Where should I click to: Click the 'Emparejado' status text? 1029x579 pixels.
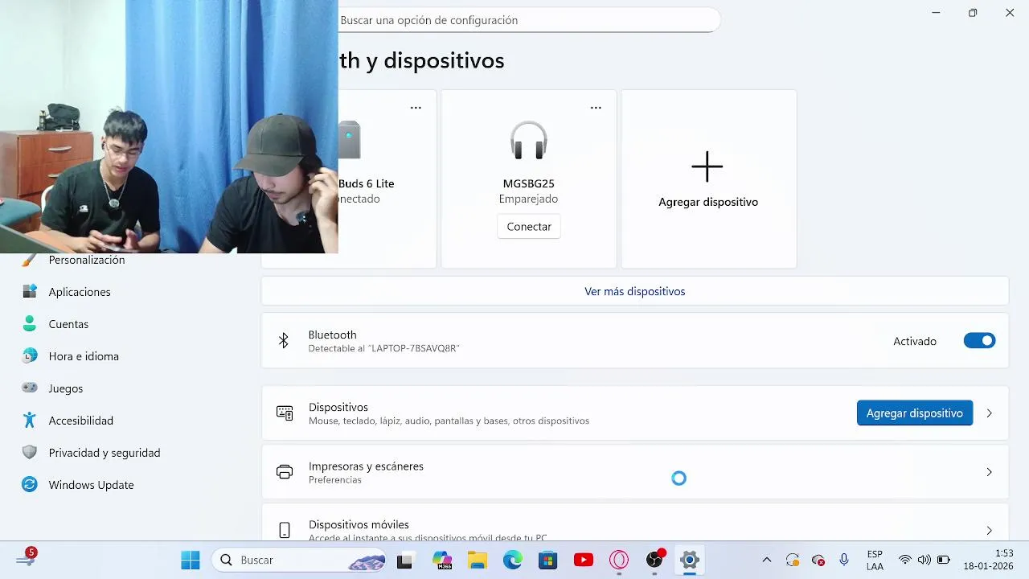click(528, 199)
